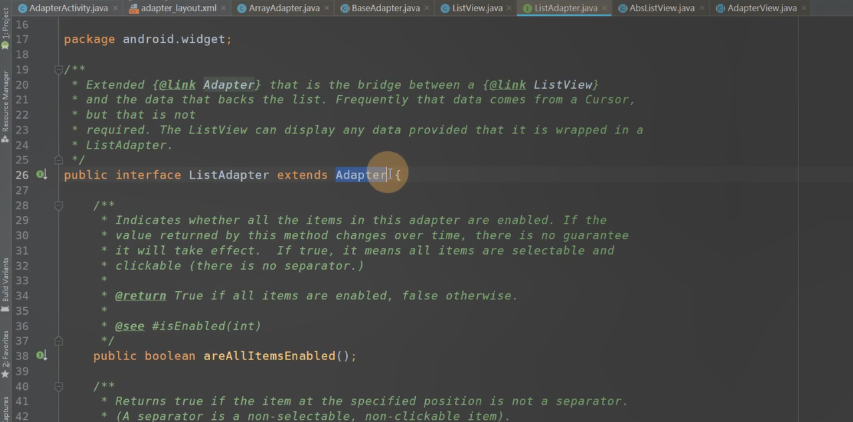Click line number 38 in the gutter
853x422 pixels.
coord(22,356)
